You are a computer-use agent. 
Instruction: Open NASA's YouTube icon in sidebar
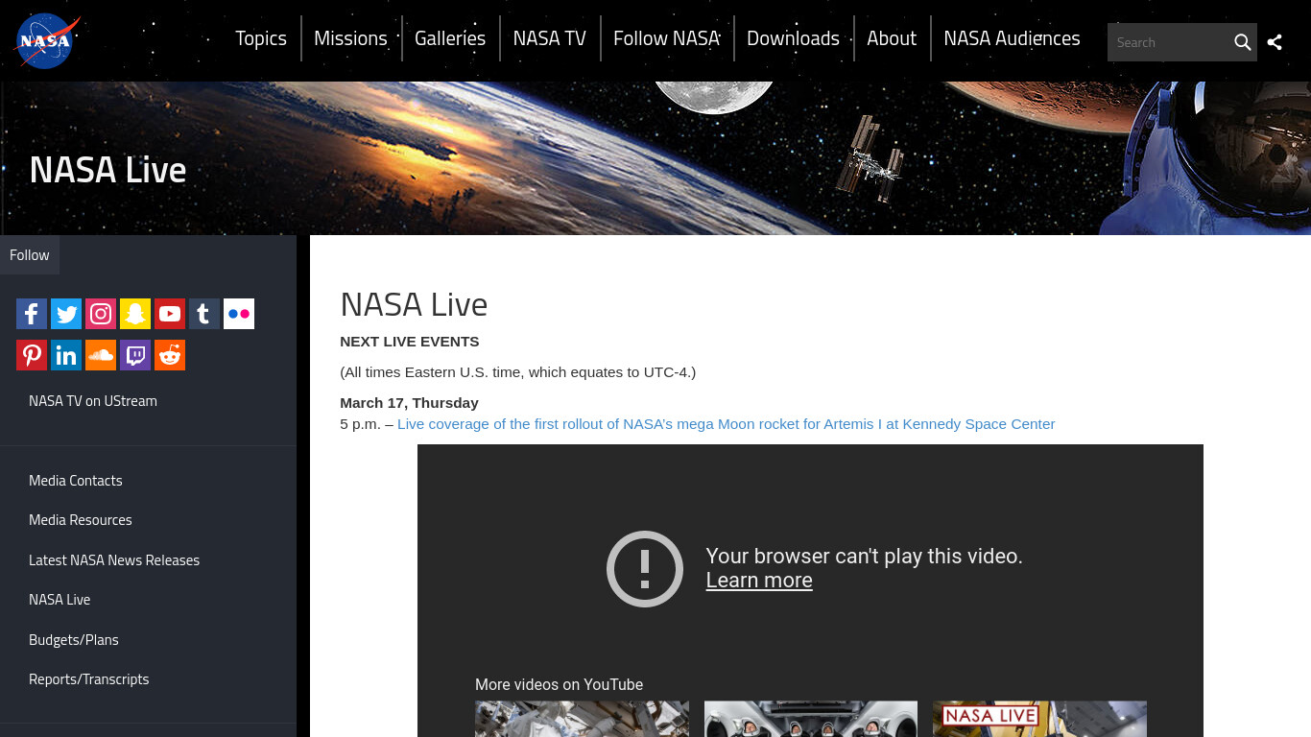170,314
